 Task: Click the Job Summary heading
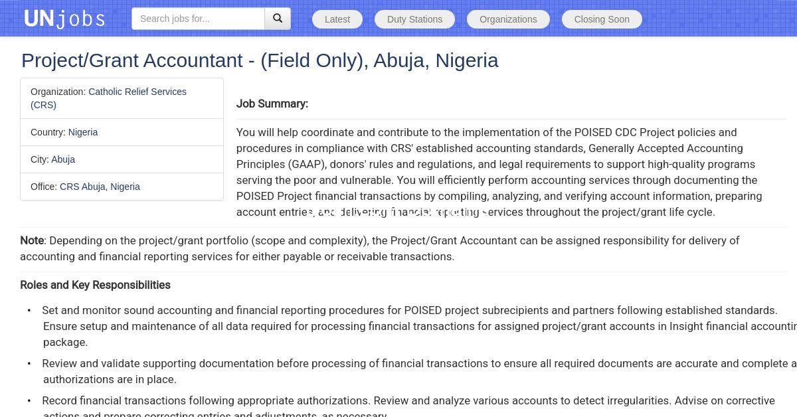point(272,104)
